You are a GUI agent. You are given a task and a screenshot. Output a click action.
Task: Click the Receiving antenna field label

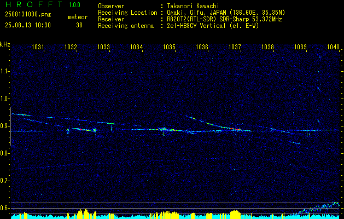click(126, 26)
